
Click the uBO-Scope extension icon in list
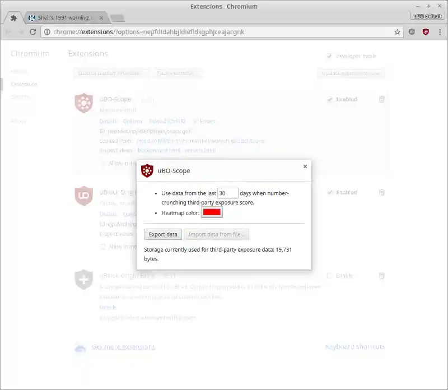point(83,103)
